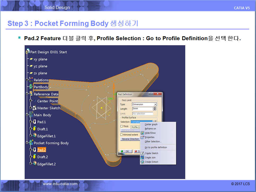The image size is (256, 192).
Task: Click the Length stepper arrows
Action: 155,109
